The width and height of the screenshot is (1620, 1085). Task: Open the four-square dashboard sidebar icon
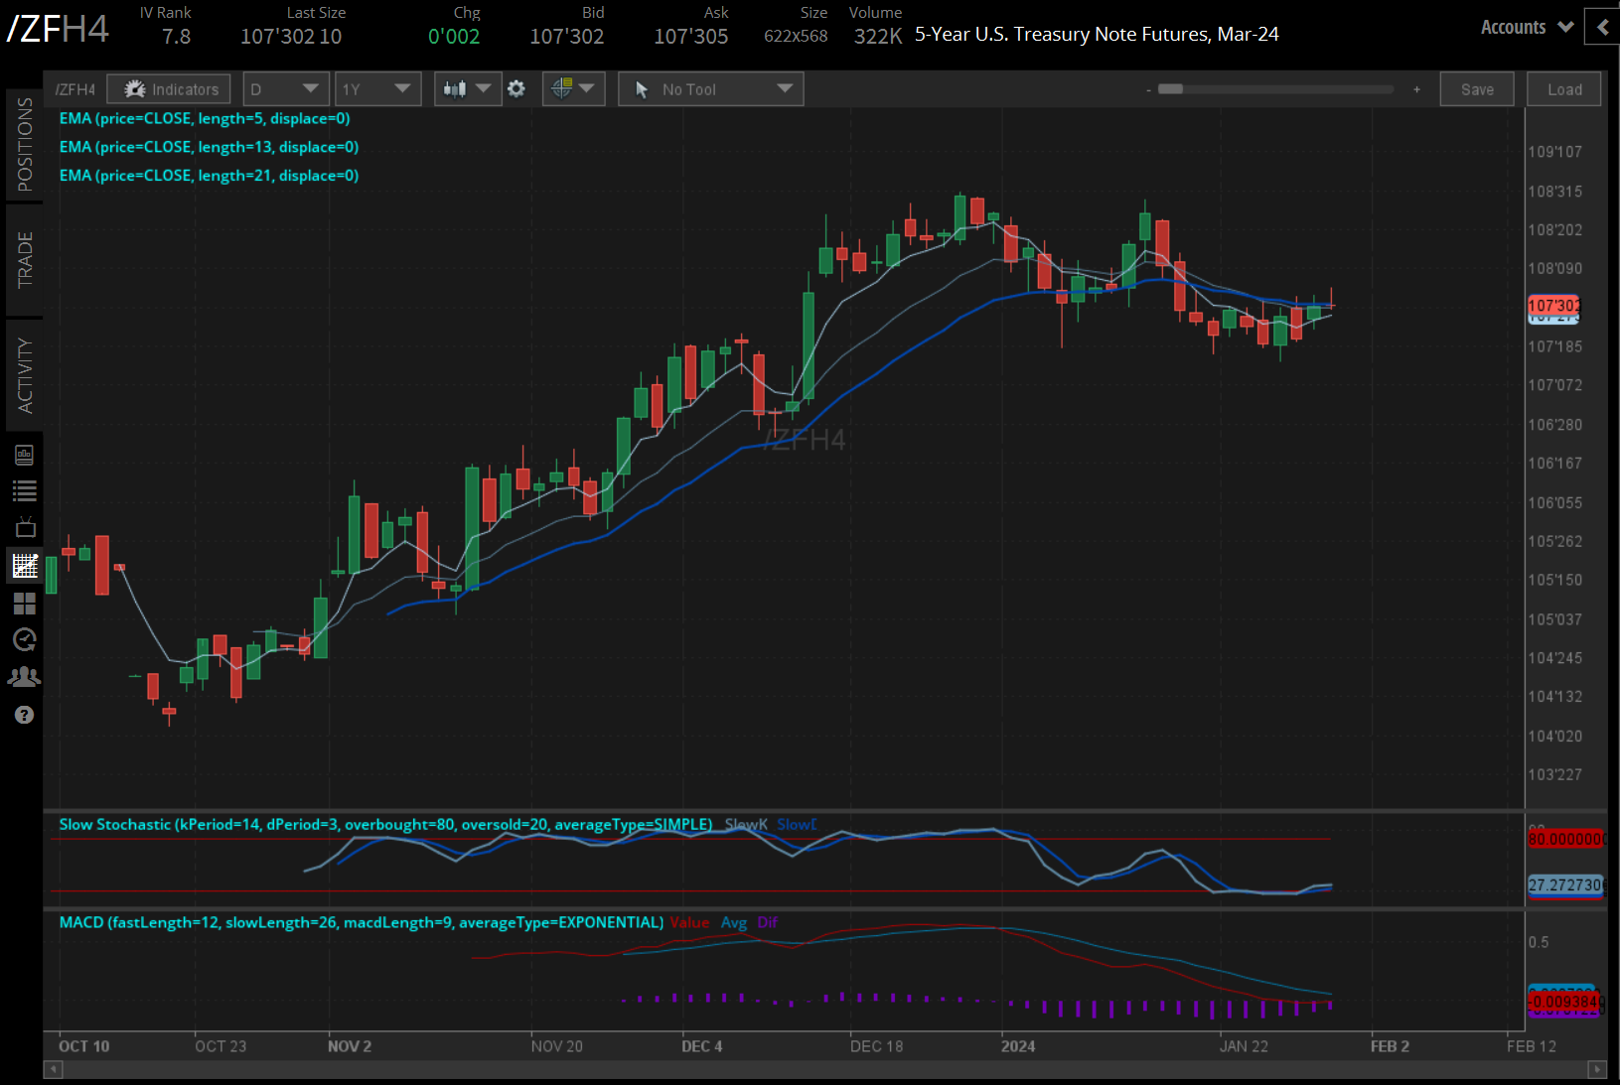25,604
